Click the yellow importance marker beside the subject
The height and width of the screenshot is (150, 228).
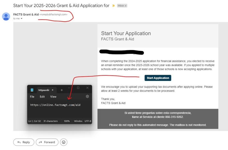click(113, 6)
